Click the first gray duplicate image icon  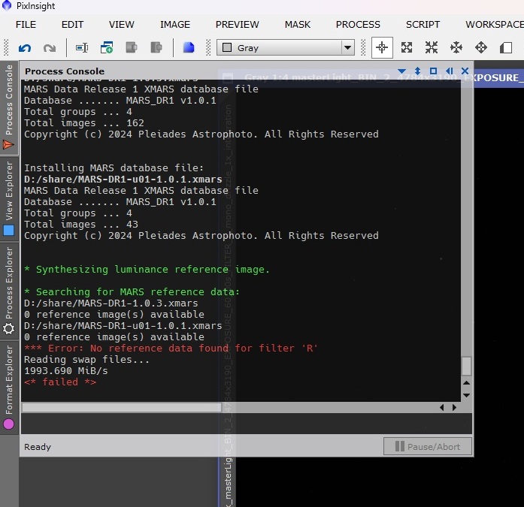(x=132, y=47)
